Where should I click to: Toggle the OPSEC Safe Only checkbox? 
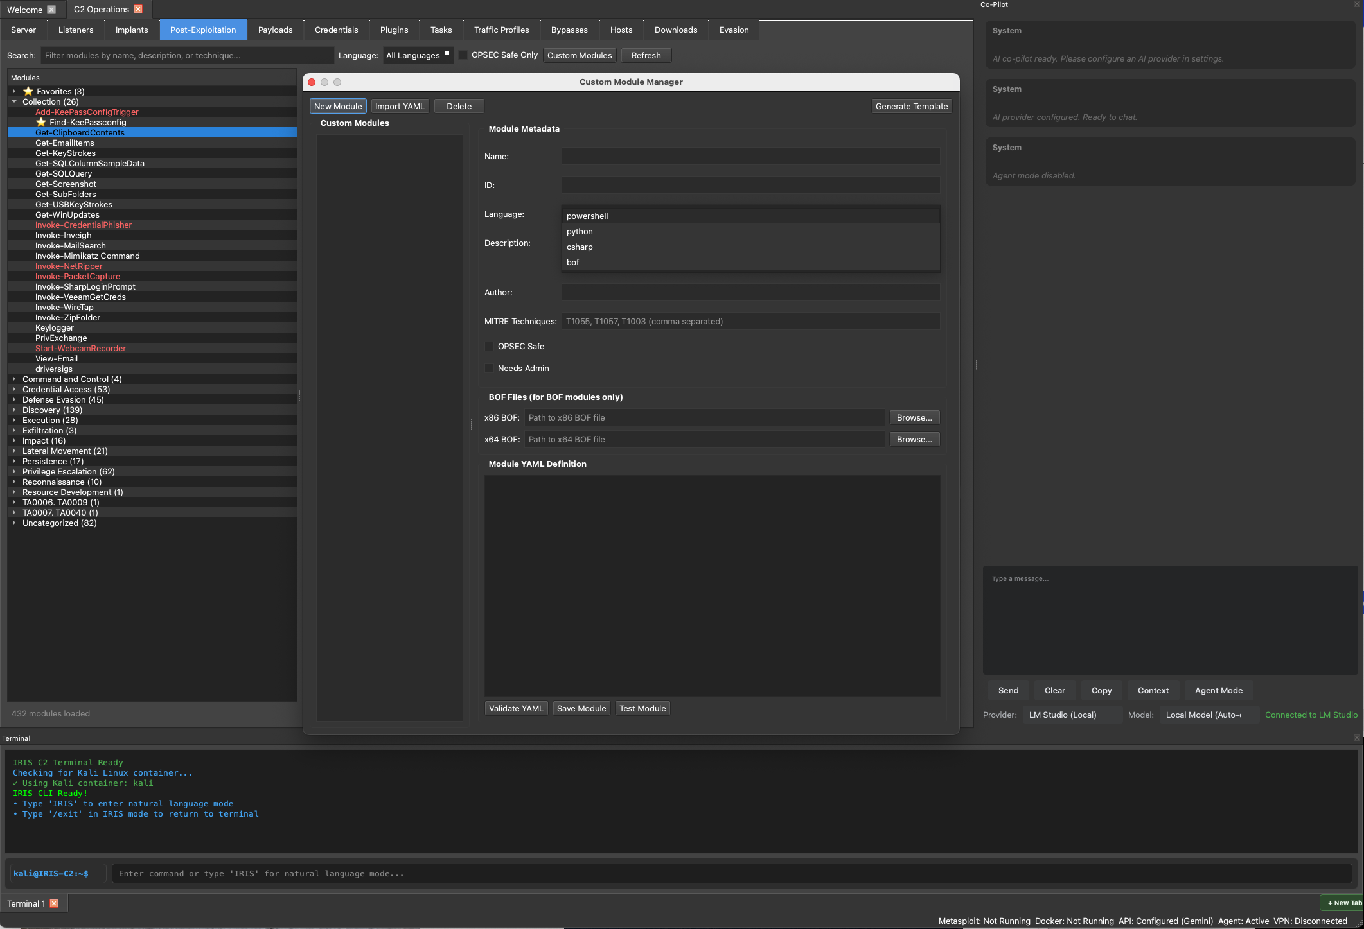click(463, 55)
